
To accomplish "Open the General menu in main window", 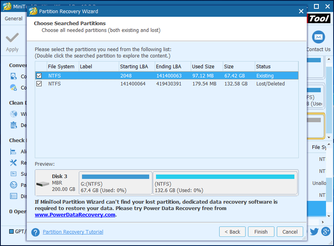I will [x=14, y=19].
